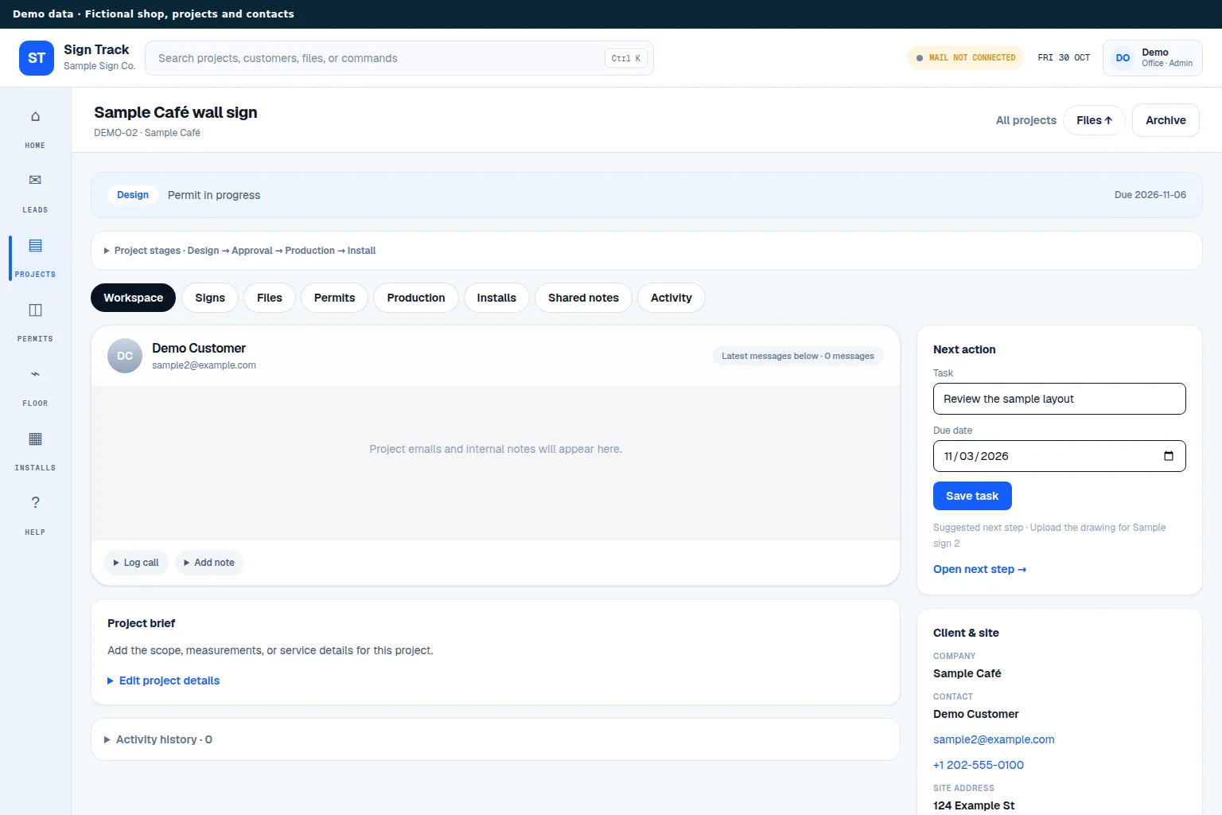Open the Installs grid icon
Image resolution: width=1222 pixels, height=815 pixels.
point(35,439)
